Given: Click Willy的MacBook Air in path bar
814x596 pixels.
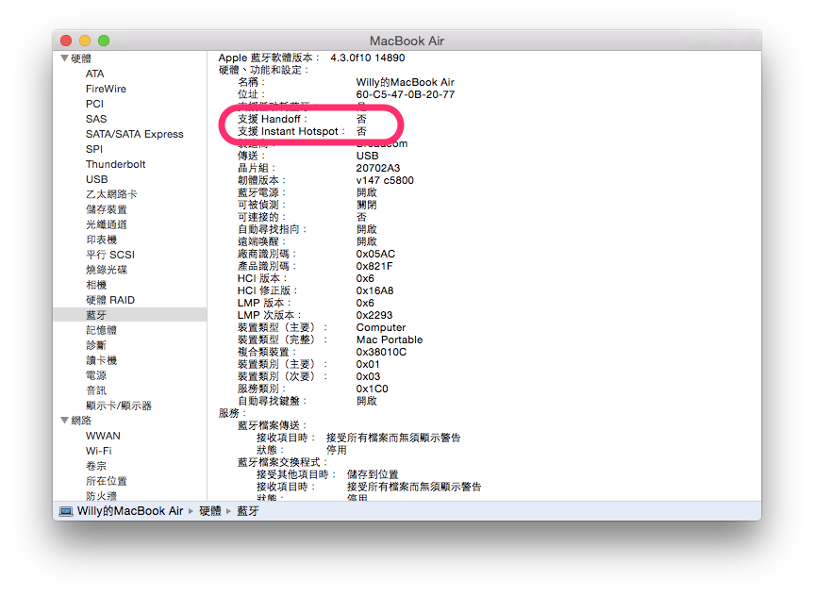Looking at the screenshot, I should [130, 511].
